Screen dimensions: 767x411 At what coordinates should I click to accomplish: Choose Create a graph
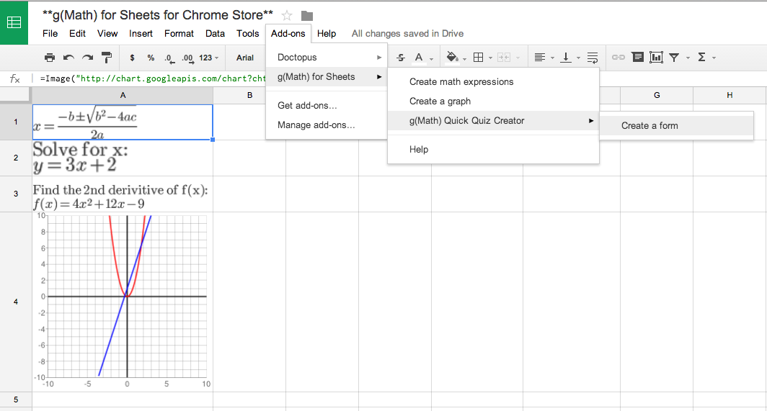click(440, 101)
